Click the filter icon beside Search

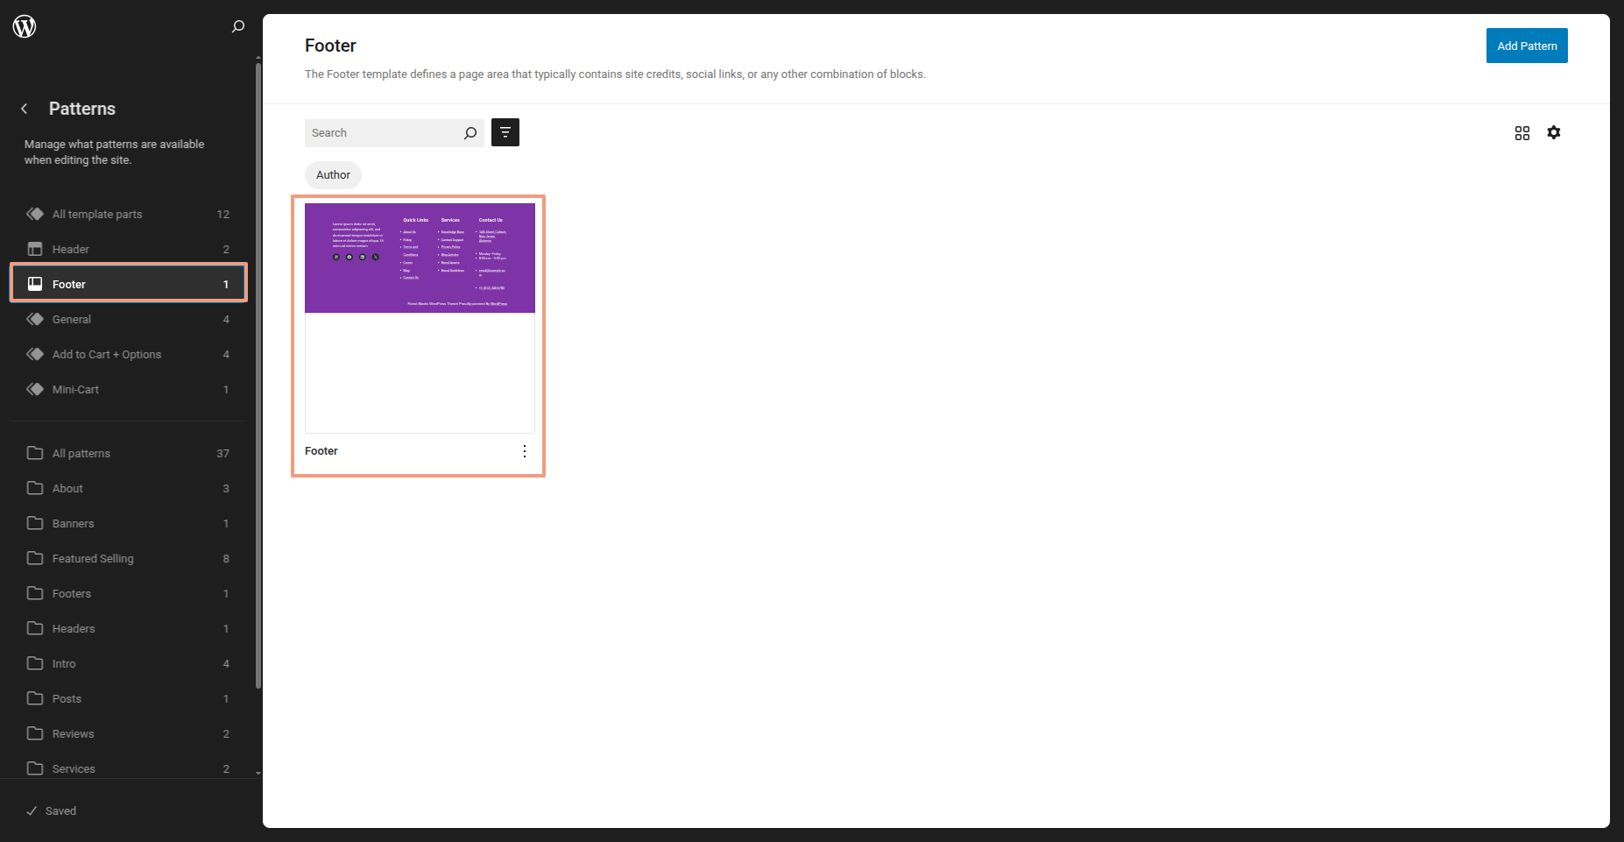click(505, 132)
